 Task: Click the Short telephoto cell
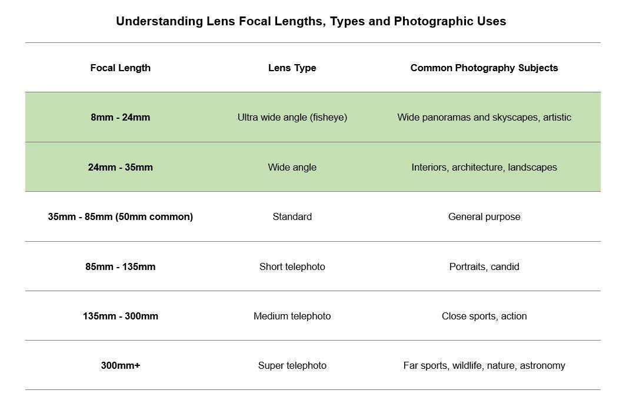coord(292,266)
